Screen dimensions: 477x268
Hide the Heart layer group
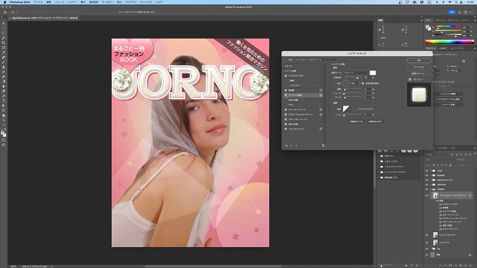426,171
